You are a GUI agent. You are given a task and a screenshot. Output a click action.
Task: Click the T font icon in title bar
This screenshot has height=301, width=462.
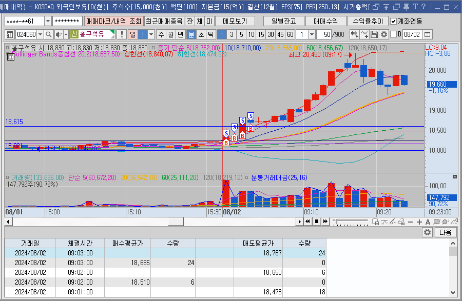415,7
